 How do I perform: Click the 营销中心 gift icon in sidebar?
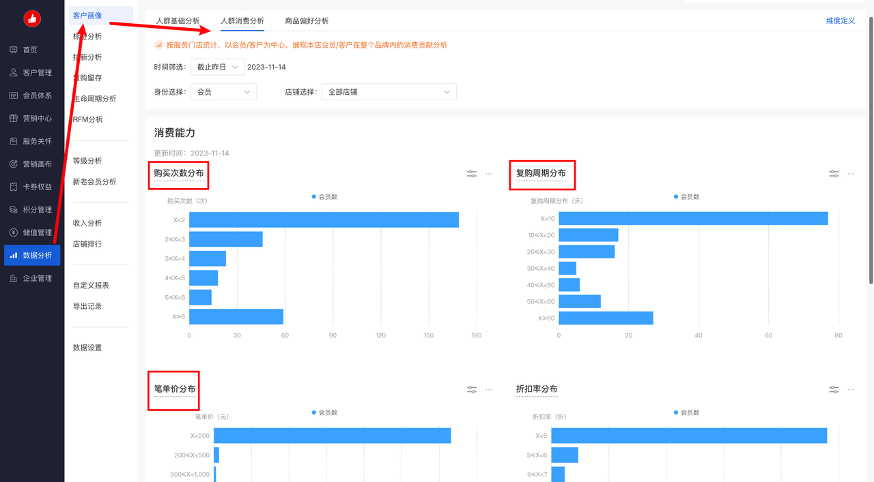[x=14, y=119]
